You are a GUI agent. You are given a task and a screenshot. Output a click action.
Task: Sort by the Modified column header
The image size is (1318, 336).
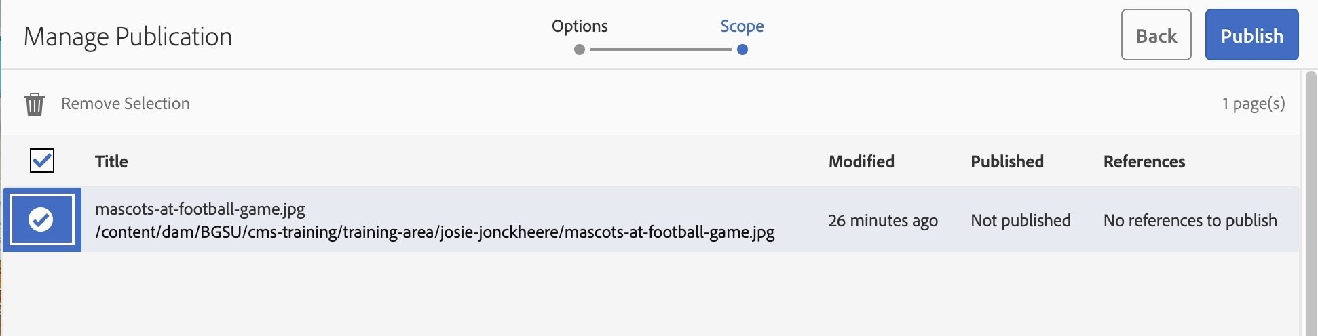[861, 161]
